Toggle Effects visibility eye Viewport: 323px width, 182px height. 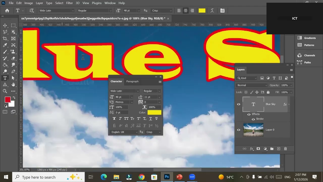[x=249, y=114]
